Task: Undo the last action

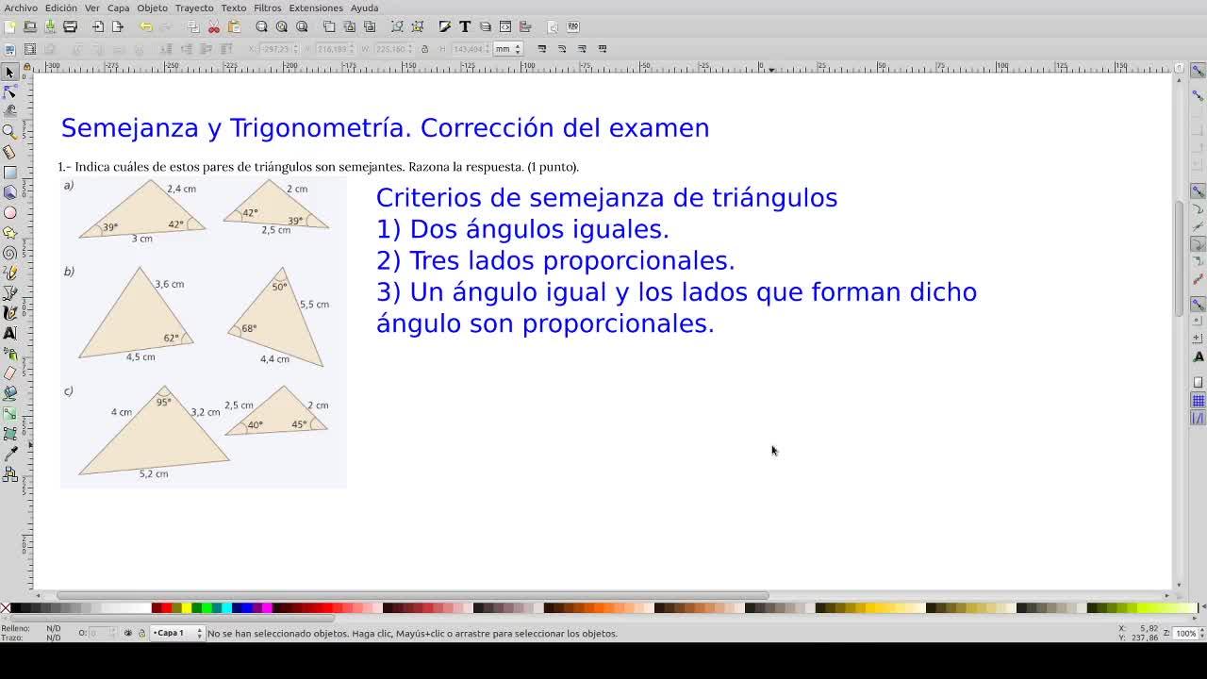Action: pyautogui.click(x=145, y=26)
